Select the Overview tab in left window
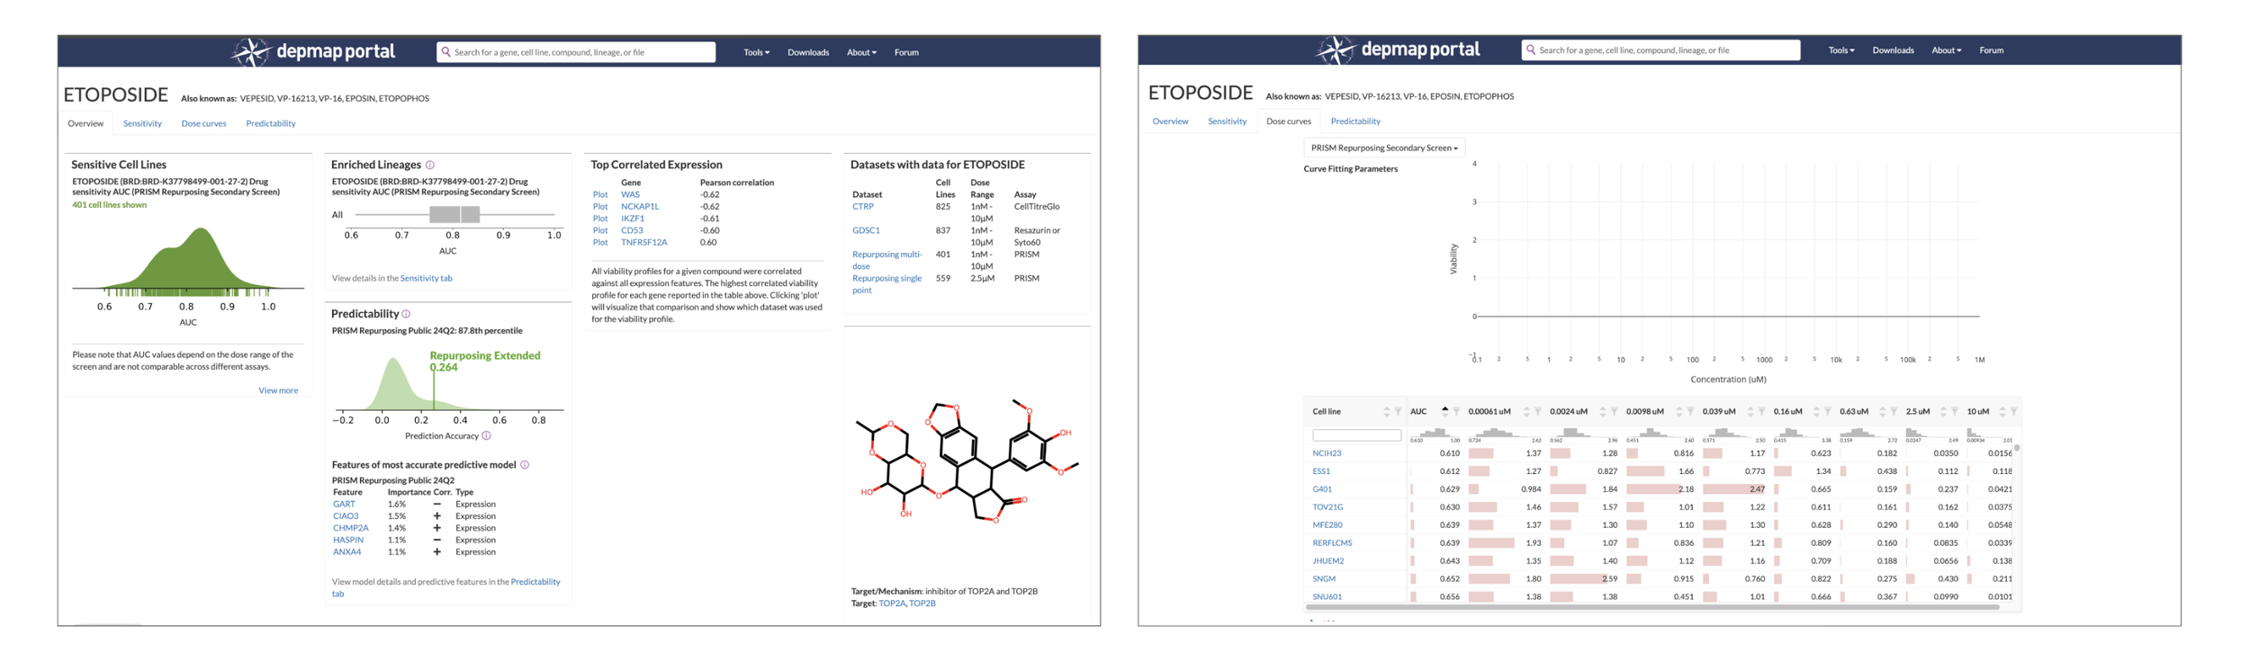Screen dimensions: 2250x662 tap(85, 123)
